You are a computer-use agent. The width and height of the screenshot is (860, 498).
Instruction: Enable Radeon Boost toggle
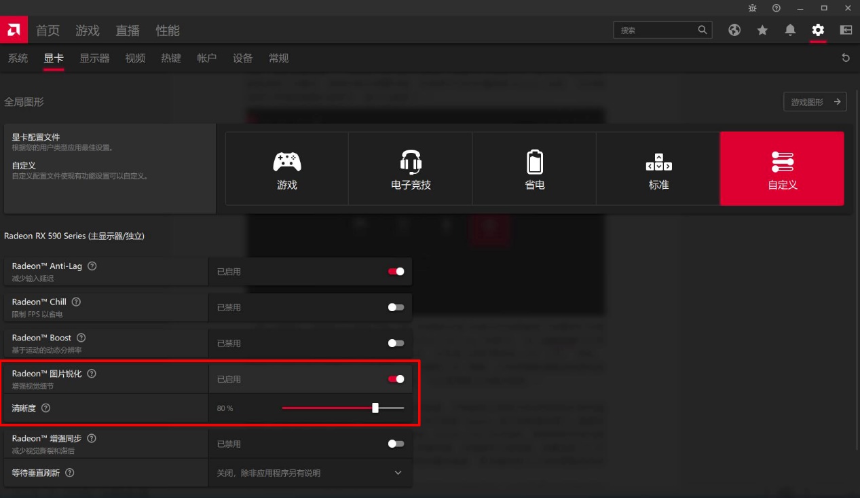(x=396, y=343)
